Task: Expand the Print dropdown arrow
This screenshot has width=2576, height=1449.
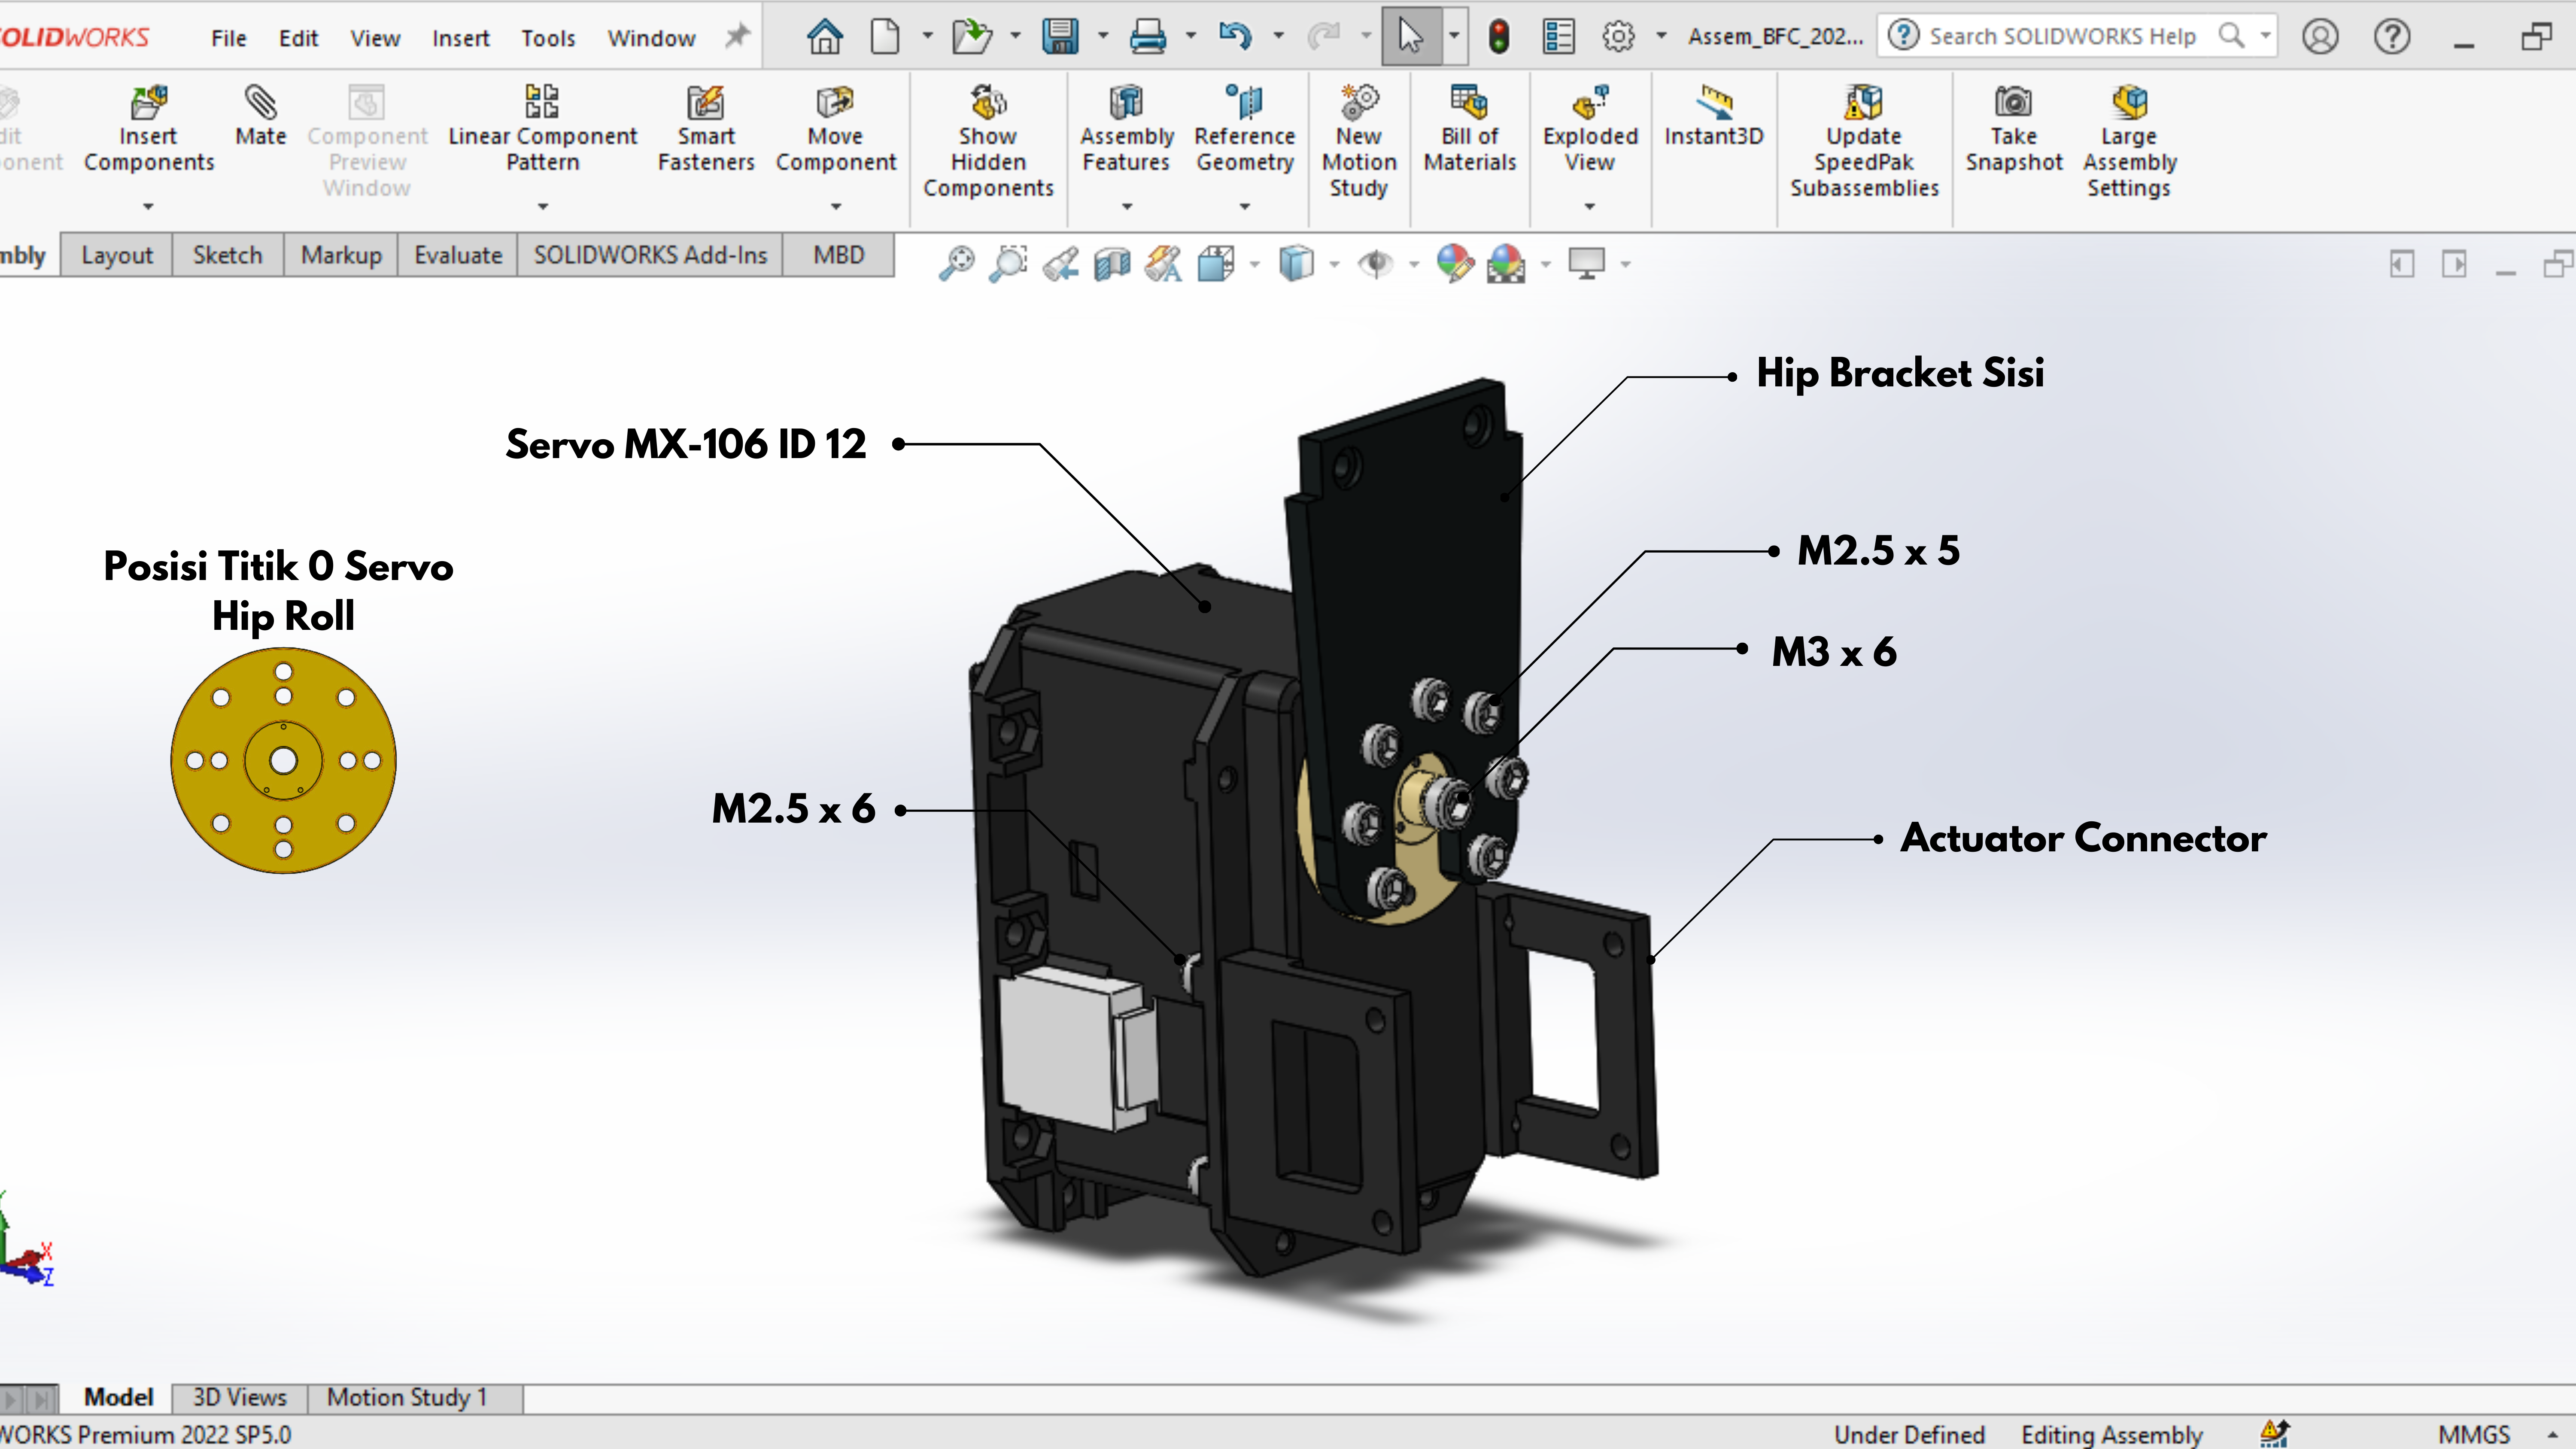Action: tap(1190, 36)
